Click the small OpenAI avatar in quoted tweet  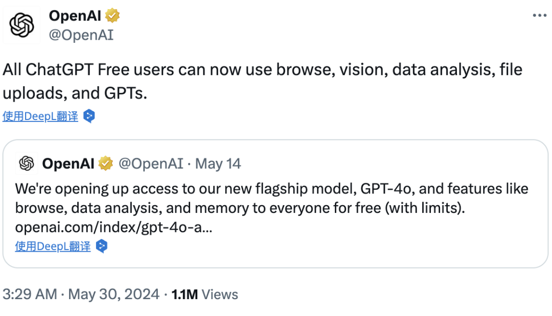point(27,163)
